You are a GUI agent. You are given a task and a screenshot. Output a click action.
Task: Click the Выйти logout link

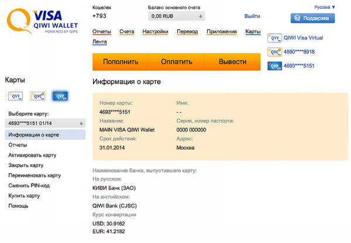[x=252, y=16]
